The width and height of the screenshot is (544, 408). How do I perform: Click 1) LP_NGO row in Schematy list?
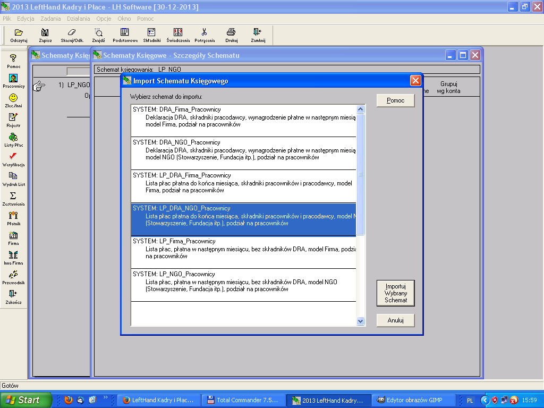(74, 85)
